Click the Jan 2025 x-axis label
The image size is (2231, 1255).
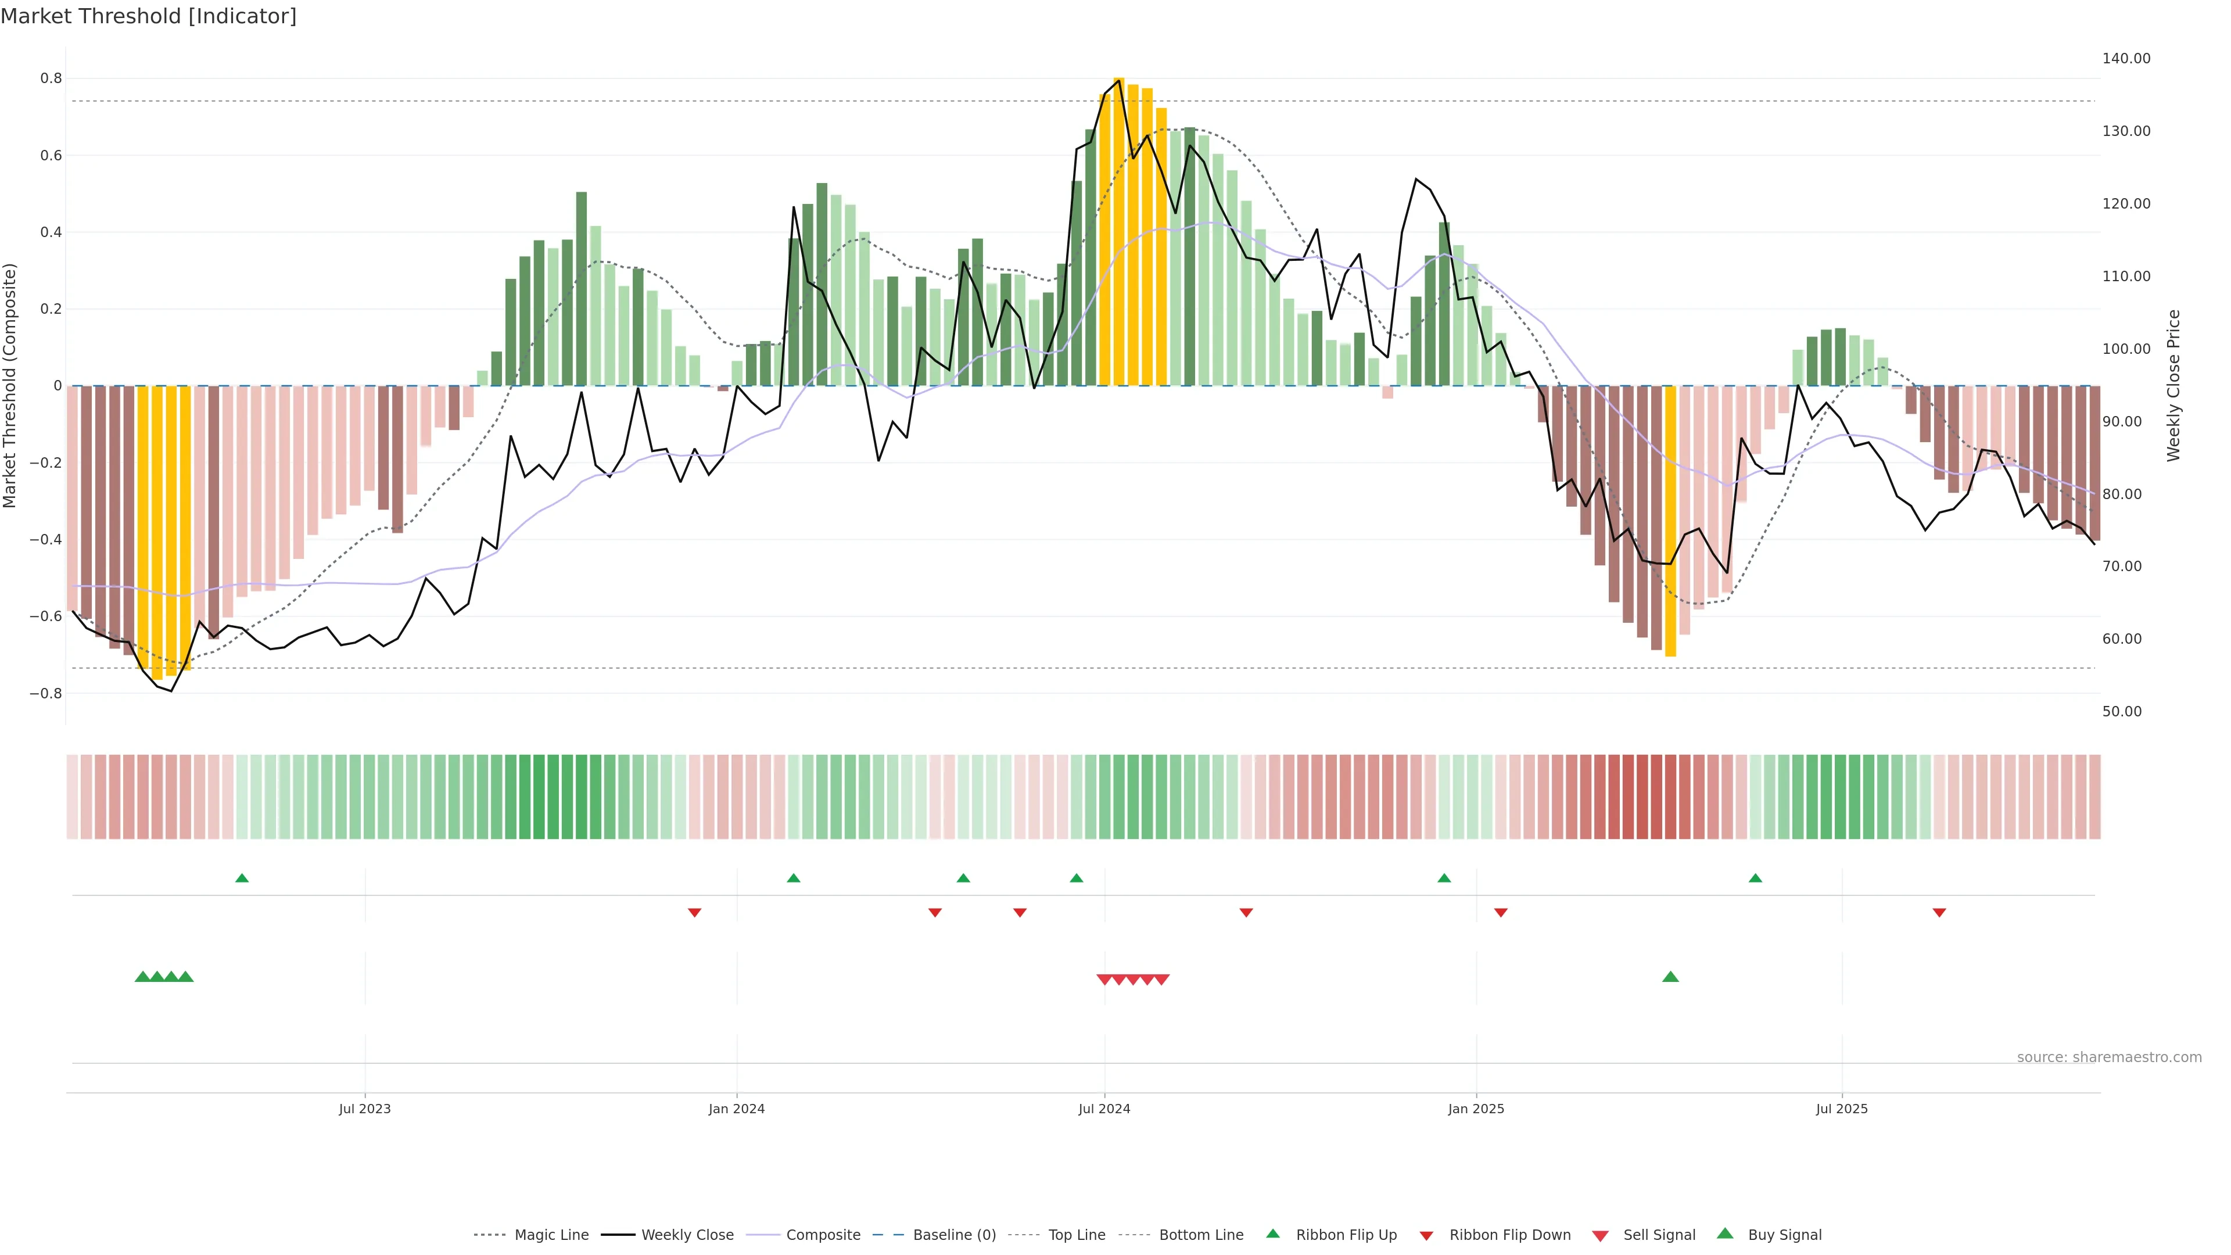click(1476, 1109)
